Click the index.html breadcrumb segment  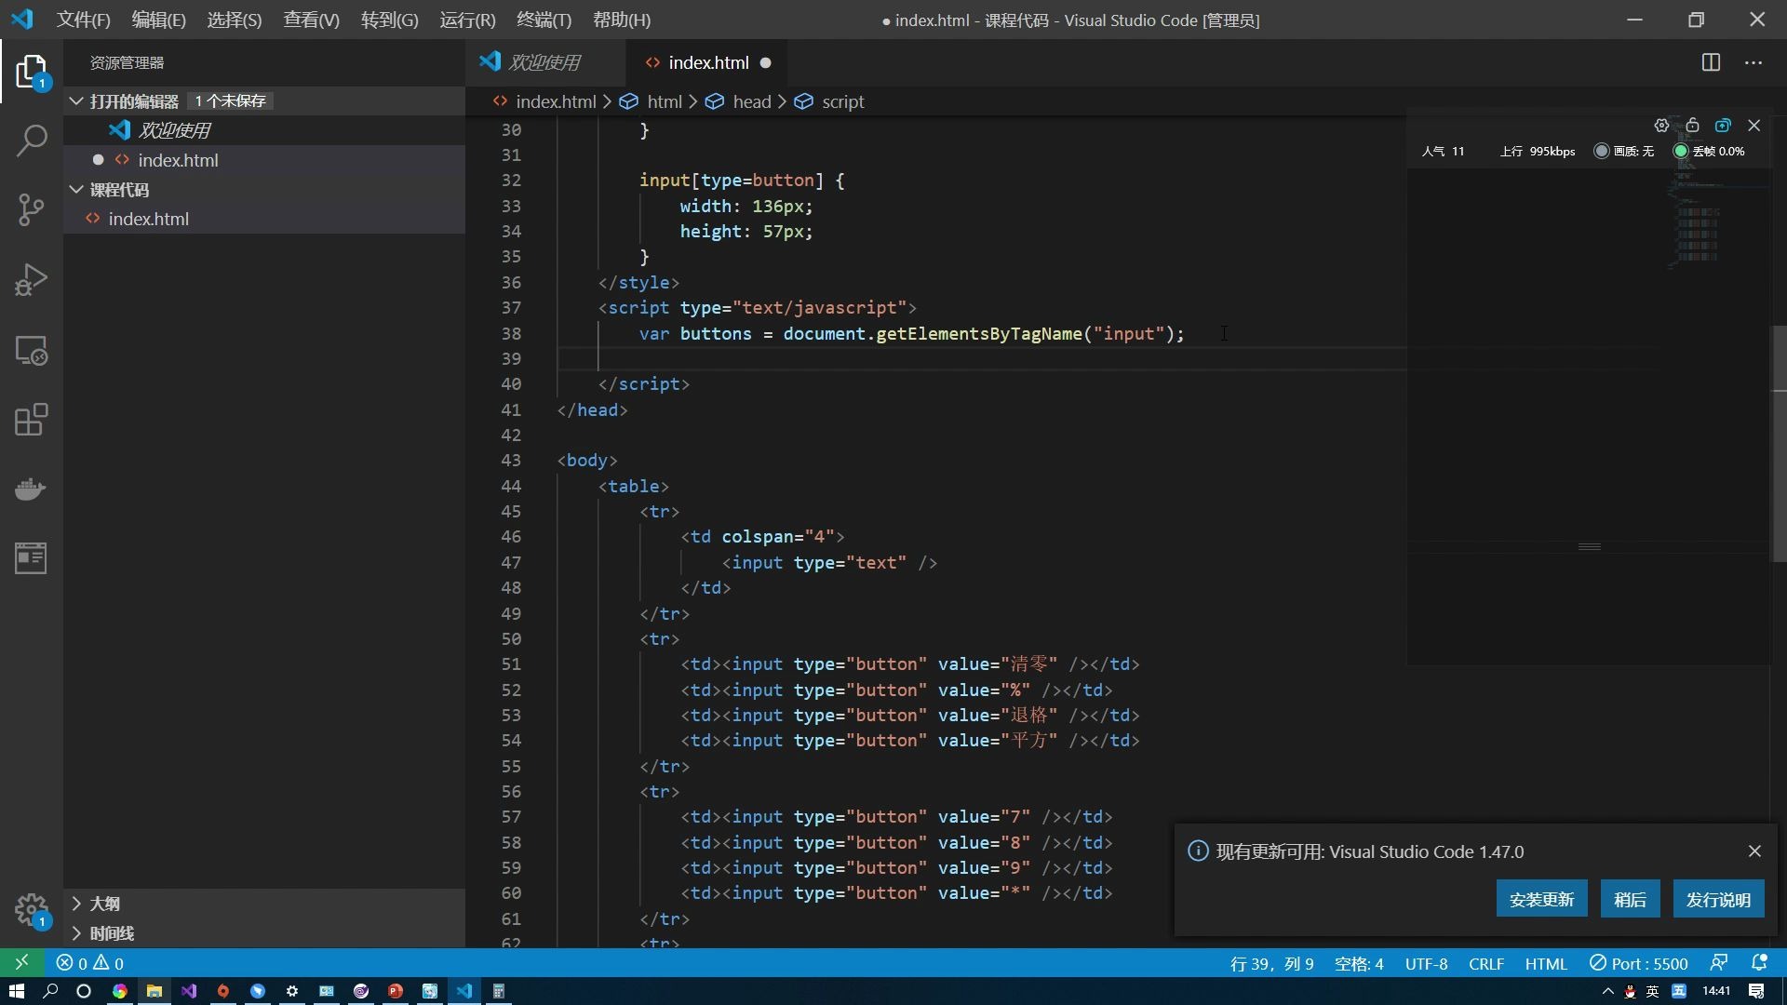click(x=556, y=101)
